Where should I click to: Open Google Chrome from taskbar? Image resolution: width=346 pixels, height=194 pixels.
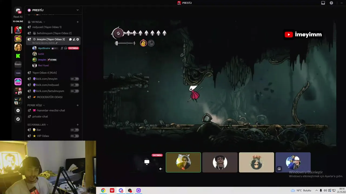click(103, 190)
